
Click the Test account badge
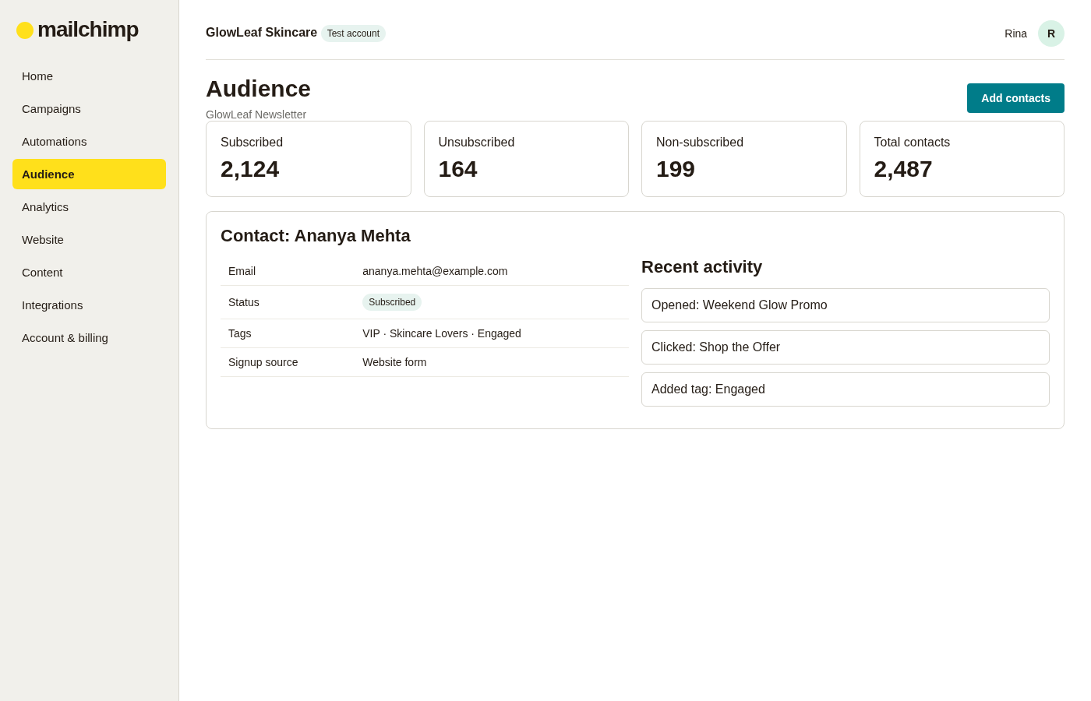pyautogui.click(x=353, y=33)
